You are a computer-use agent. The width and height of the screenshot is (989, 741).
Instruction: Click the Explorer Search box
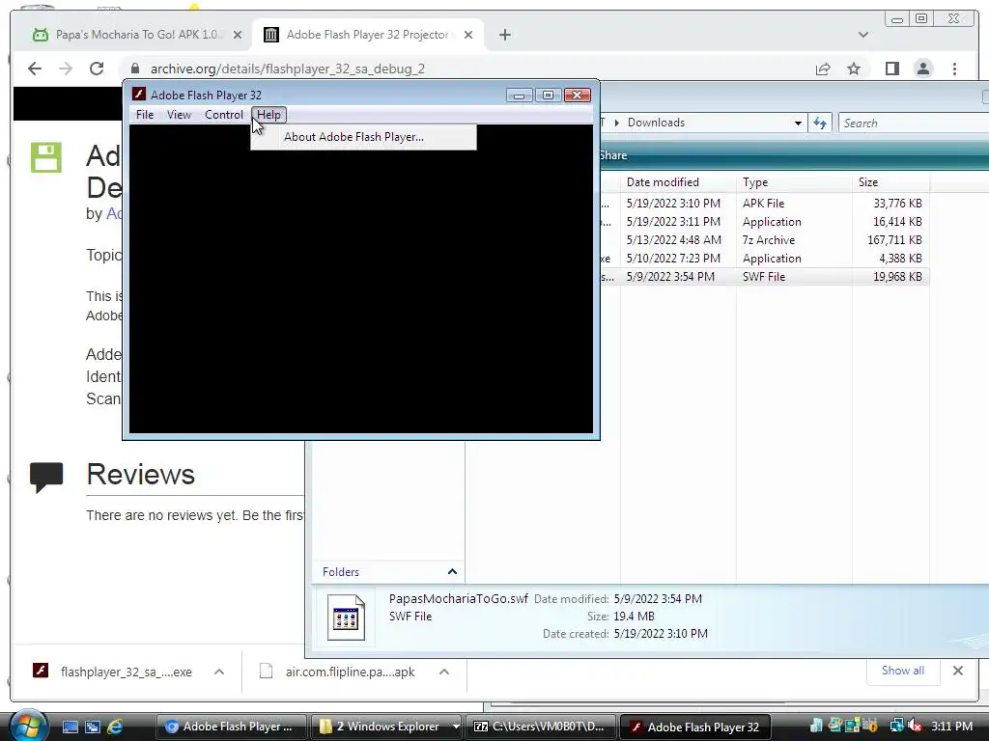[914, 123]
